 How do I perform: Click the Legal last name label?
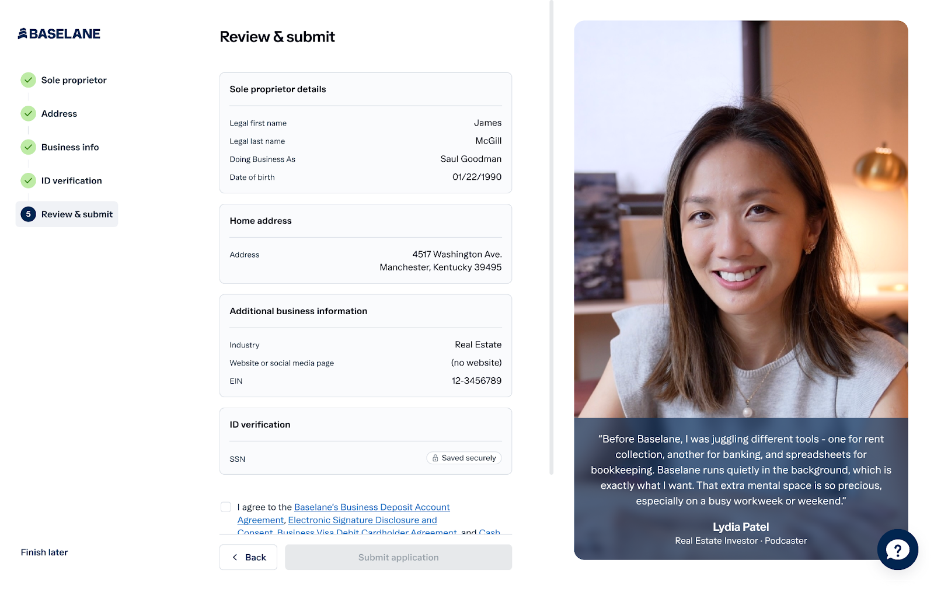pos(257,141)
